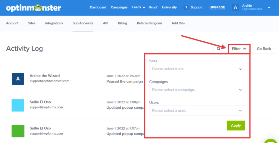Switch to the Account tab
Viewport: 279px width, 143px height.
(12, 23)
